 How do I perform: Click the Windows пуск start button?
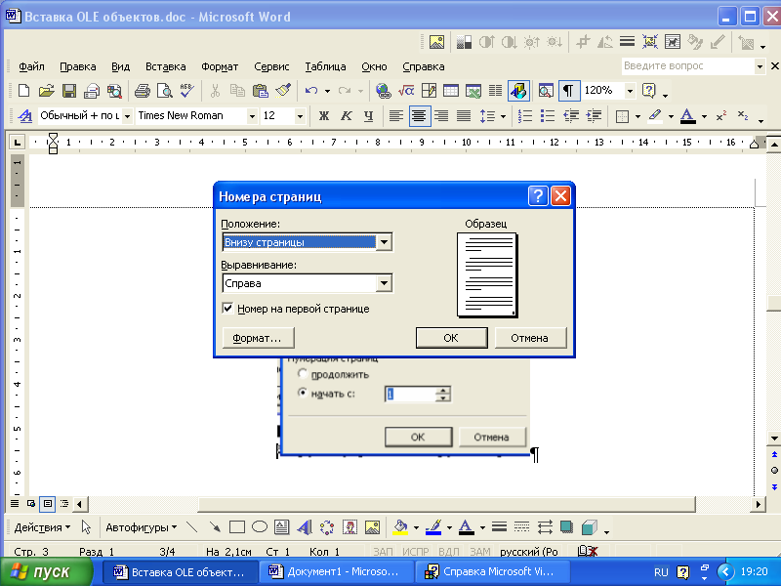tap(46, 571)
